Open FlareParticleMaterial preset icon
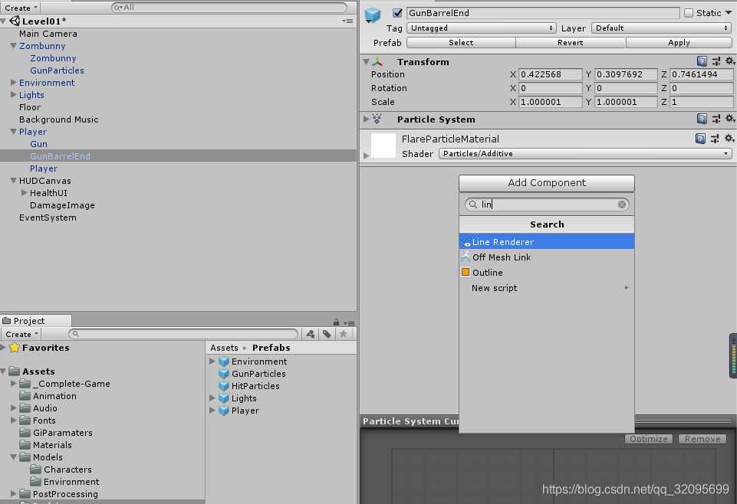Screen dimensions: 737x504 pyautogui.click(x=715, y=139)
